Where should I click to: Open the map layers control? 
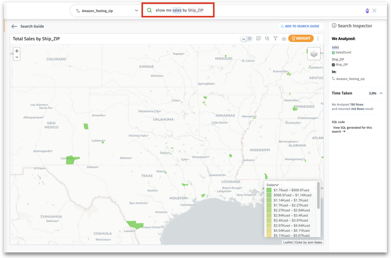pyautogui.click(x=314, y=54)
